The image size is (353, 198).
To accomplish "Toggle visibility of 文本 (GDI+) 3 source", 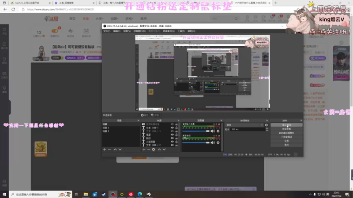I will pyautogui.click(x=172, y=131).
